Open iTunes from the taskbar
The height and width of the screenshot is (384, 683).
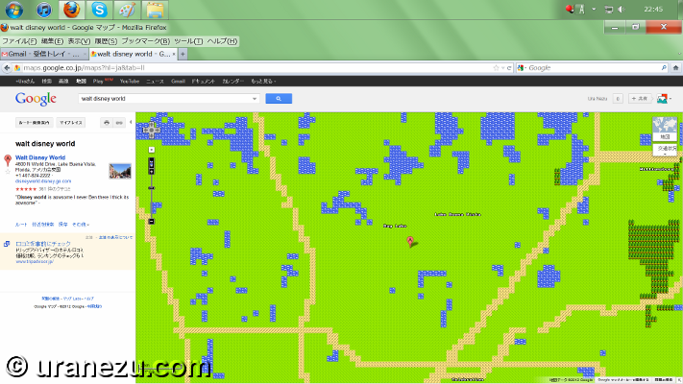pos(43,10)
